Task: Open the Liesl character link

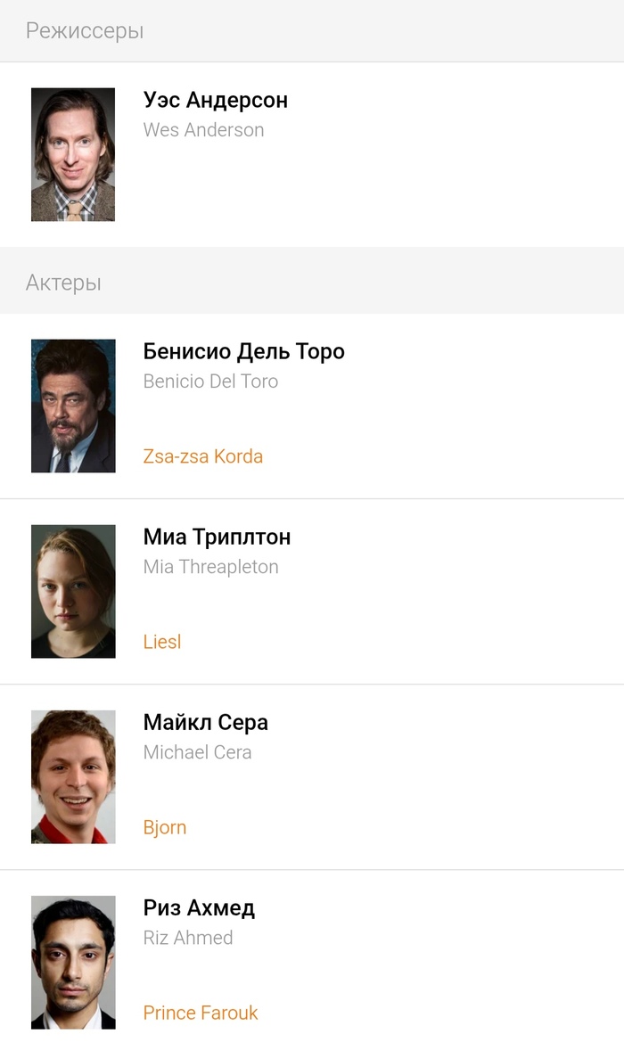Action: (x=162, y=642)
